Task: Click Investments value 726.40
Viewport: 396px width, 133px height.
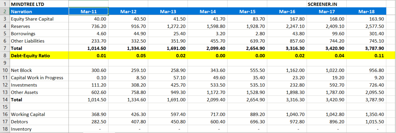Action: pos(377,85)
